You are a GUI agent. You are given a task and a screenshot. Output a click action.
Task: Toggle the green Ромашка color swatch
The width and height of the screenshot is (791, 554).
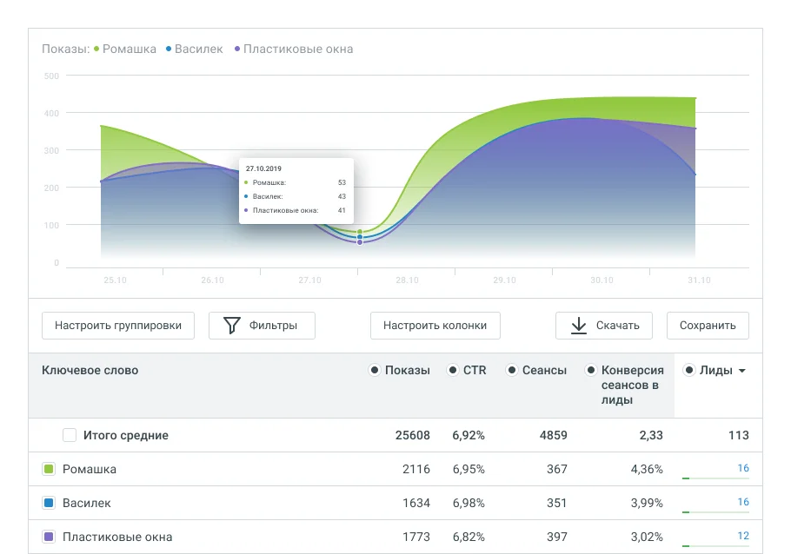(49, 469)
